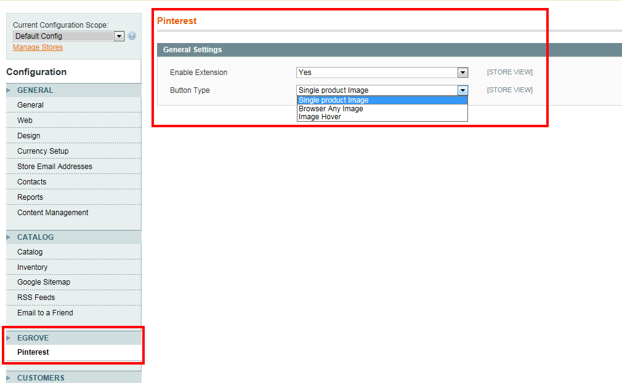Open Content Management settings
The width and height of the screenshot is (622, 383).
coord(74,213)
